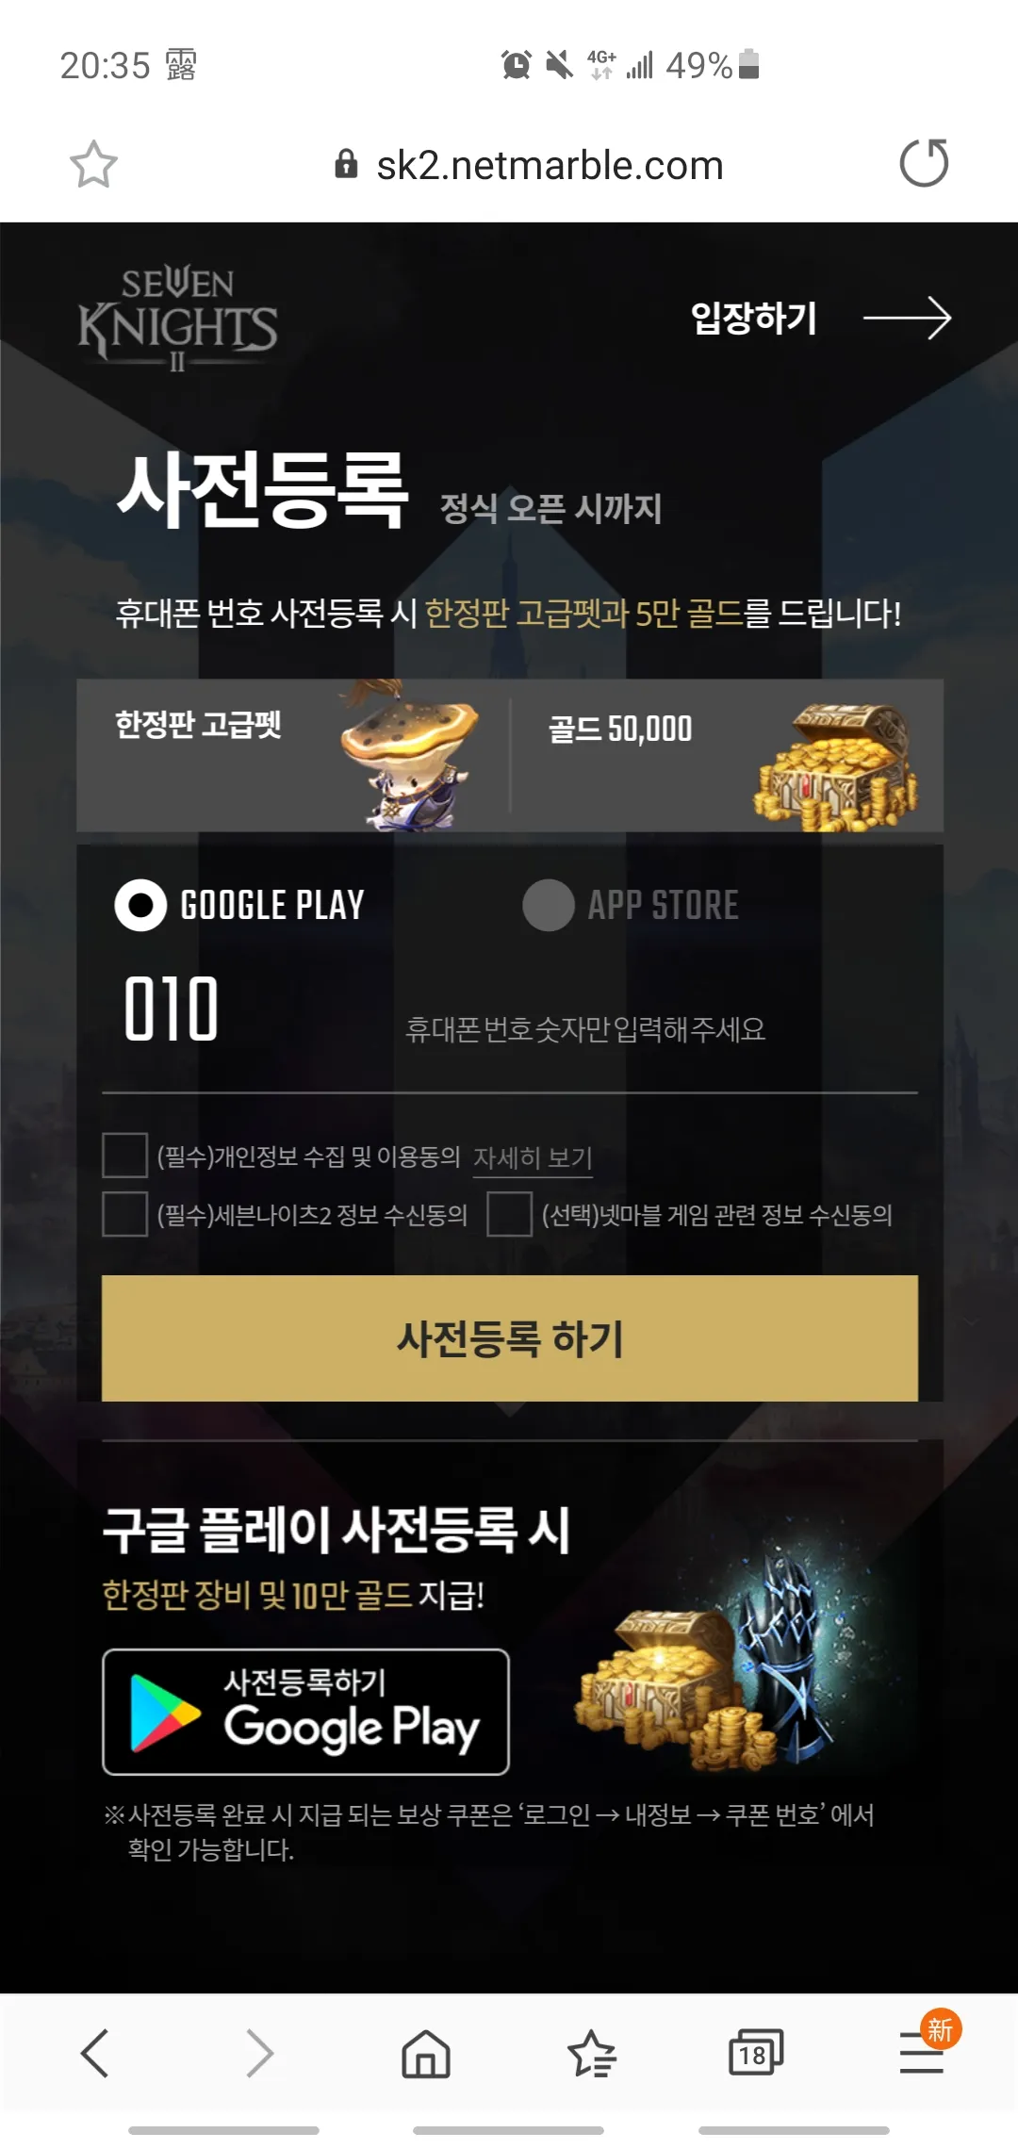This screenshot has height=2149, width=1018.
Task: Open the tab switcher showing 18 tabs
Action: (x=756, y=2053)
